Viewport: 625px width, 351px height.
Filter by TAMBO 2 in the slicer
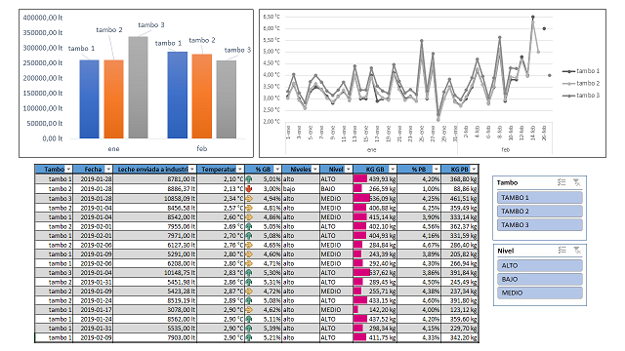point(540,211)
